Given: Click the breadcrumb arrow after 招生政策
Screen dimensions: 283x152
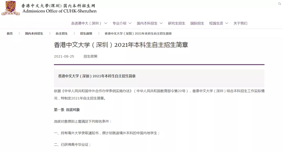Looking at the screenshot, I should 99,33.
